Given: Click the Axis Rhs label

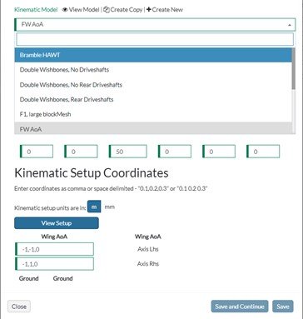Looking at the screenshot, I should click(148, 264).
